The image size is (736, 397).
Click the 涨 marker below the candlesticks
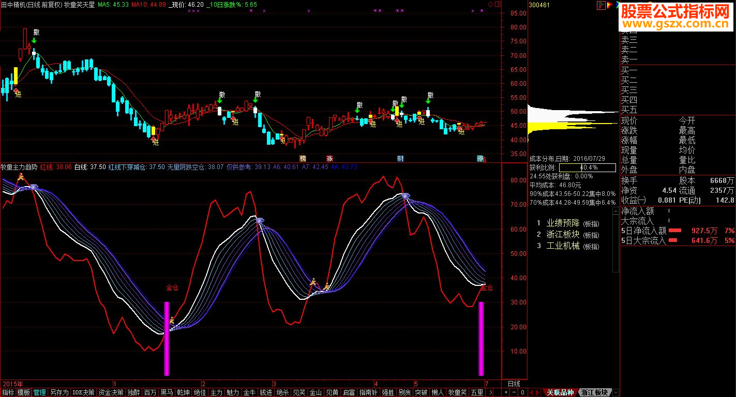coord(329,158)
